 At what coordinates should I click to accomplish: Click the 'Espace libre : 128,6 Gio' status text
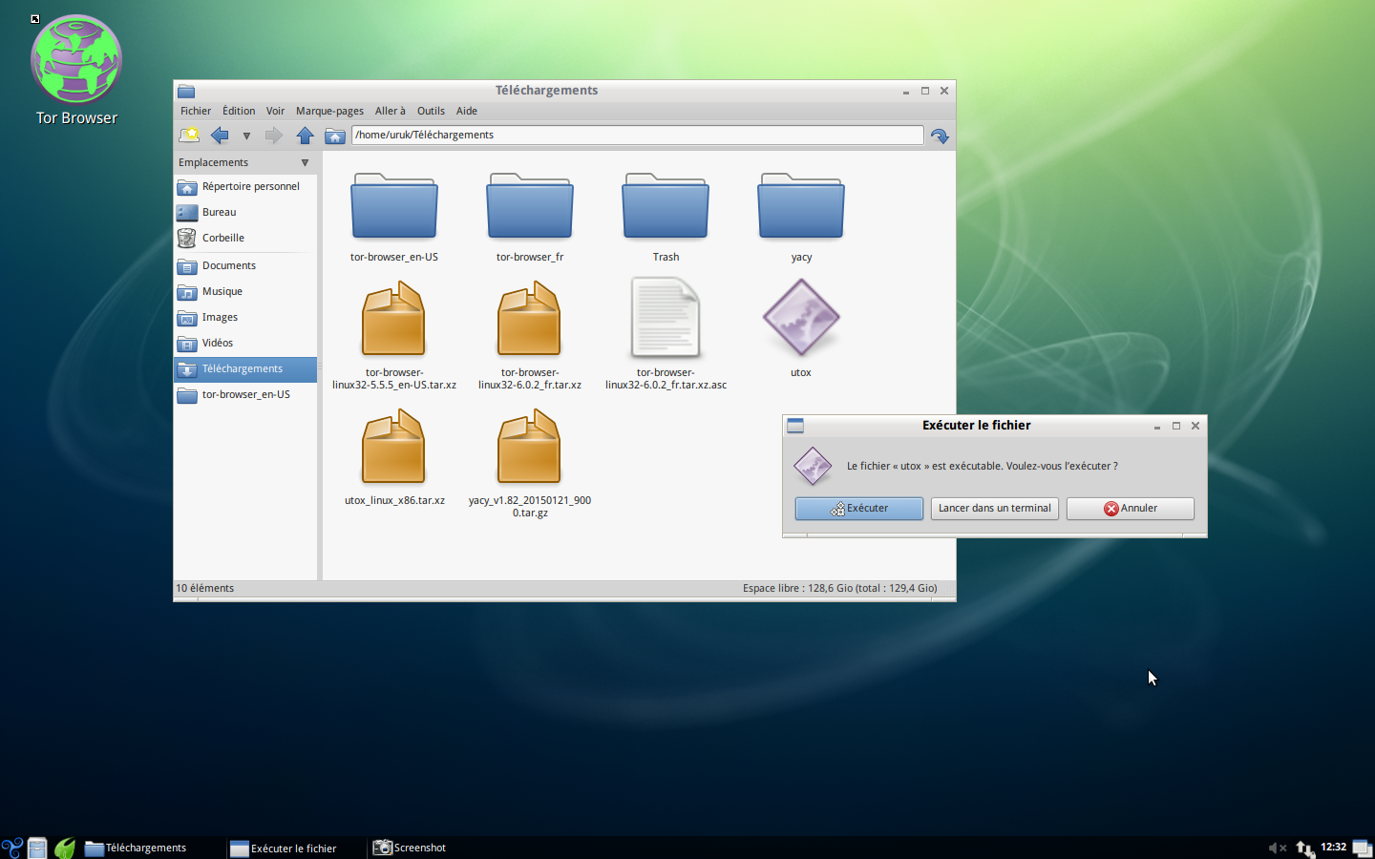tap(840, 589)
